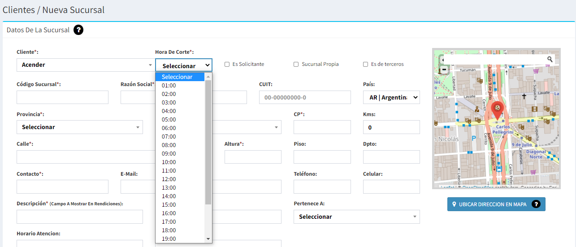Zoom out the map with minus button

(x=444, y=70)
